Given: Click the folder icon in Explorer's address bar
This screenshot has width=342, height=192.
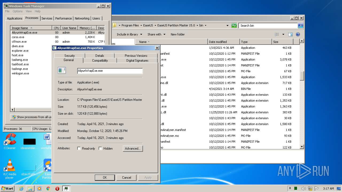Looking at the screenshot, I should click(115, 25).
